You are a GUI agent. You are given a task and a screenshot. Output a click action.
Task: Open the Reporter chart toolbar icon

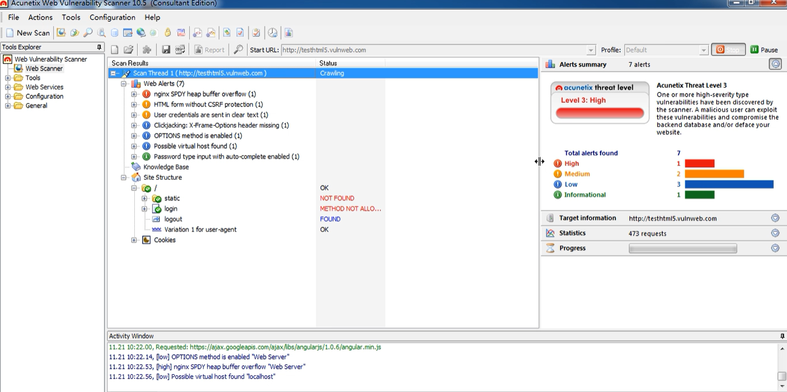289,33
